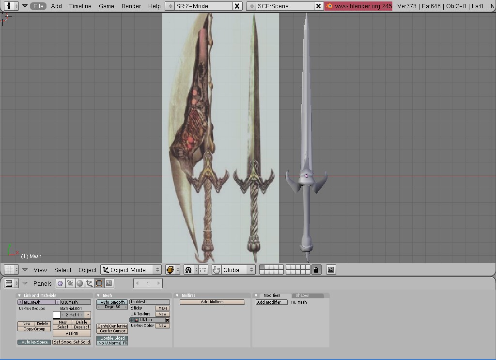
Task: Switch to Shading context sphere icon
Action: (x=80, y=283)
